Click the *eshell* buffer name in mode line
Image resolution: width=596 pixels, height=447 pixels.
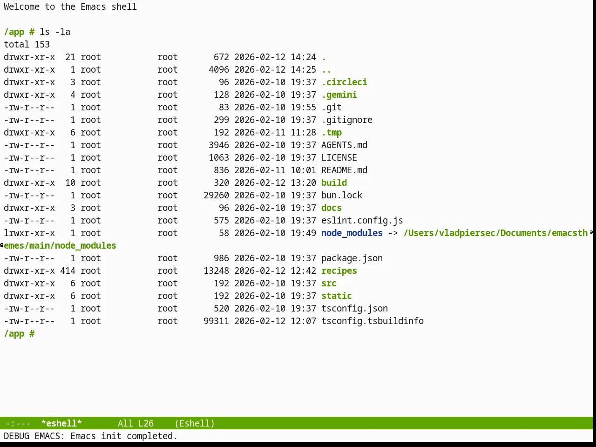pos(61,423)
